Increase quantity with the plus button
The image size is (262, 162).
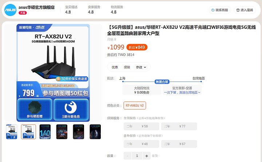(147, 156)
